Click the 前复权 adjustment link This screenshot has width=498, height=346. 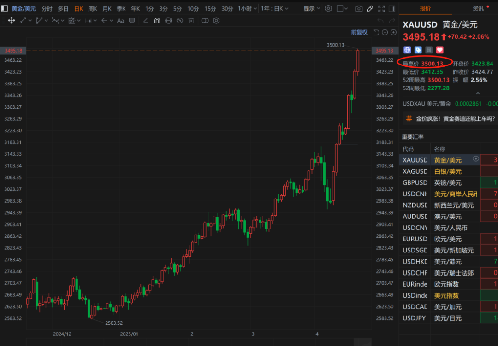click(359, 32)
